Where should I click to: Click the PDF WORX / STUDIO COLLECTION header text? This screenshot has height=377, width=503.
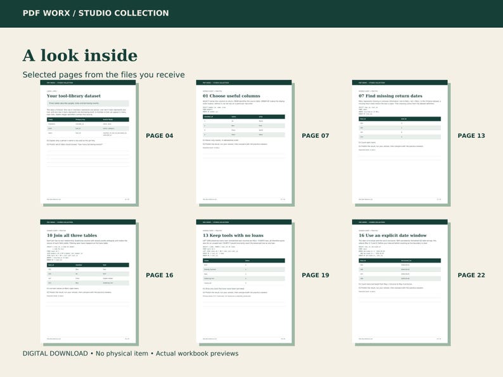(96, 13)
